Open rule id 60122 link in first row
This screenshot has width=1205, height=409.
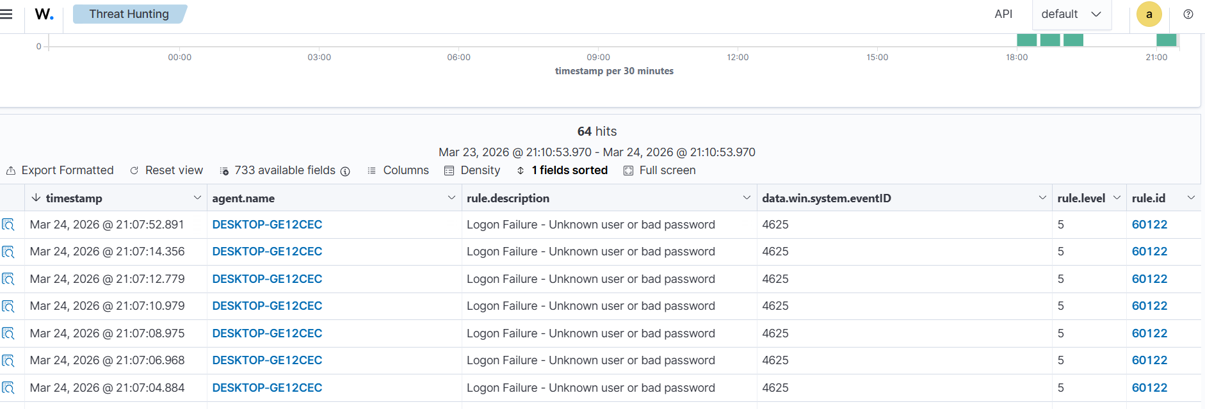point(1149,225)
